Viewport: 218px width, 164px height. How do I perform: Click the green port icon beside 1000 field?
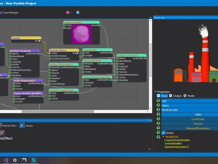(158, 114)
